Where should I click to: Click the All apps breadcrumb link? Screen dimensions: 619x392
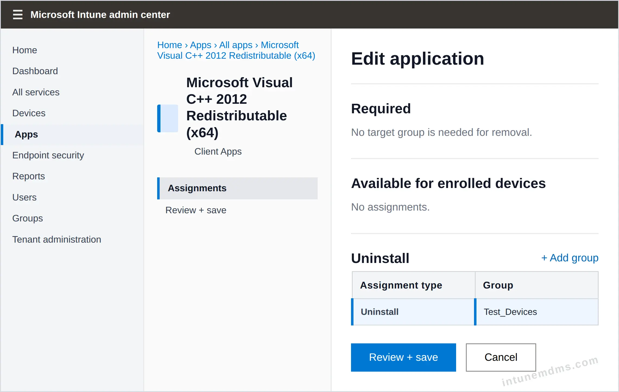coord(236,45)
